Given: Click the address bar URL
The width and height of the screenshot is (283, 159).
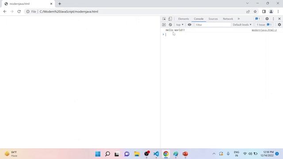Looking at the screenshot, I should pyautogui.click(x=69, y=11).
